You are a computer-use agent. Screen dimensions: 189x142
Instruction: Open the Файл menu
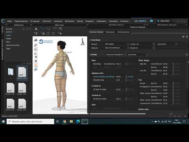pyautogui.click(x=9, y=21)
